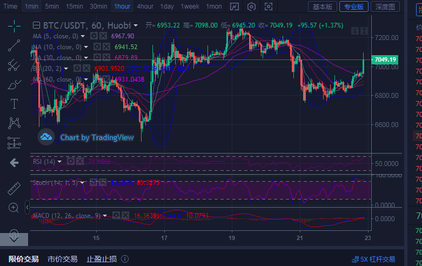This screenshot has width=422, height=266.
Task: Open the 深度图 depth chart
Action: point(385,6)
